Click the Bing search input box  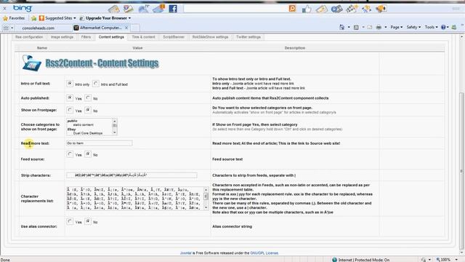click(235, 8)
